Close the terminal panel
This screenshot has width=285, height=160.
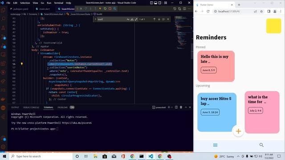[190, 107]
